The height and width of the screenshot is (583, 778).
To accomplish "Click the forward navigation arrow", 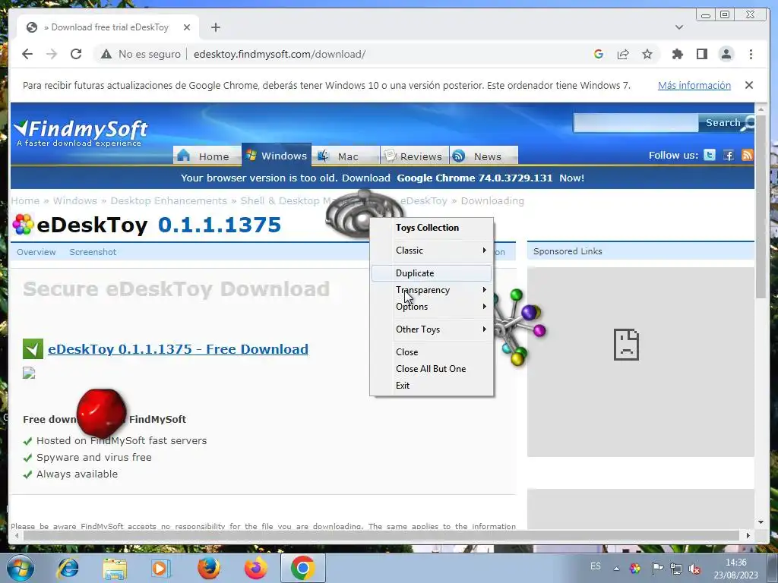I will (52, 54).
